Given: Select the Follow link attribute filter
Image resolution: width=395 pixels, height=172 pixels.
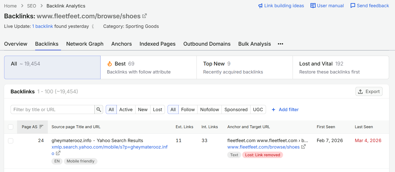Looking at the screenshot, I should 188,110.
